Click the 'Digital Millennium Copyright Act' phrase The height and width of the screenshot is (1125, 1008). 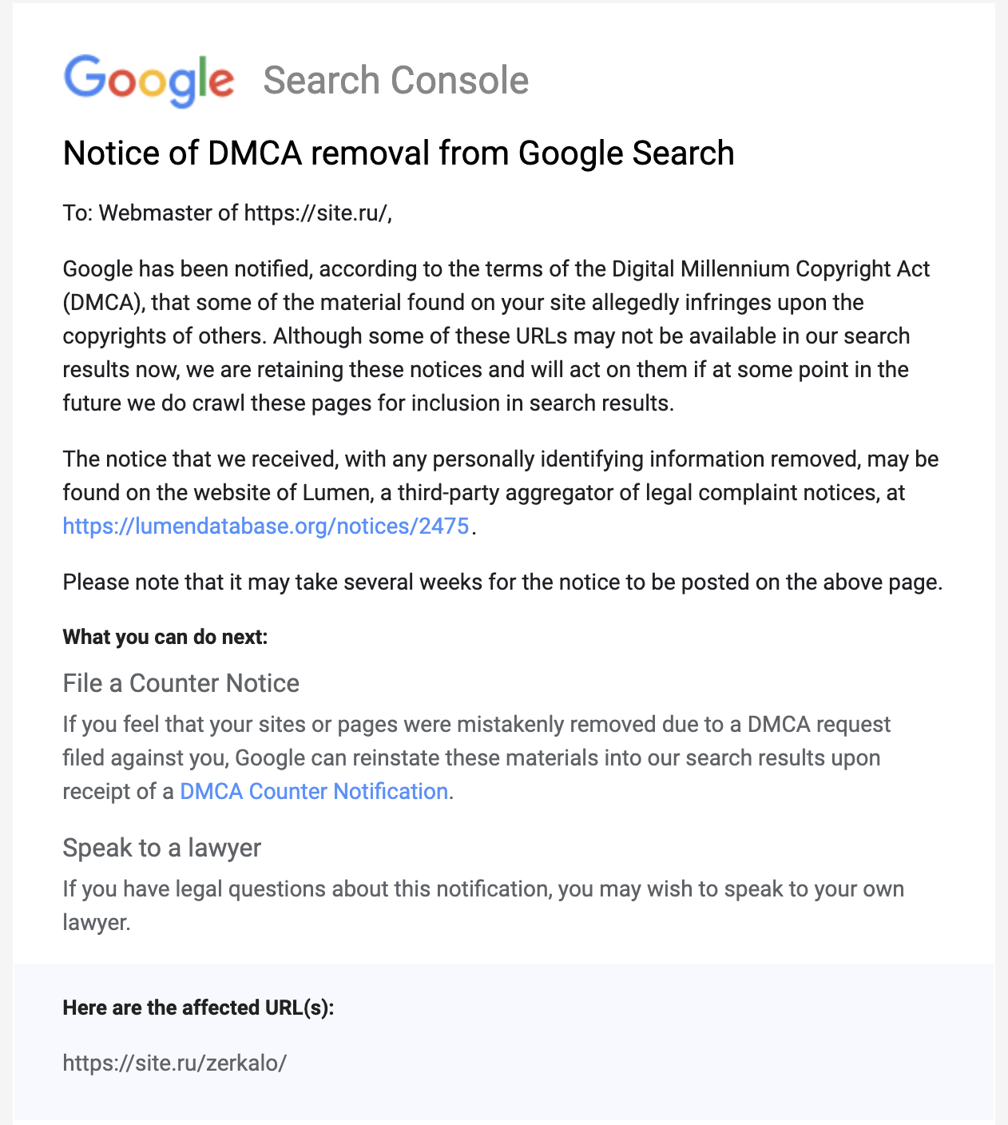pos(771,268)
